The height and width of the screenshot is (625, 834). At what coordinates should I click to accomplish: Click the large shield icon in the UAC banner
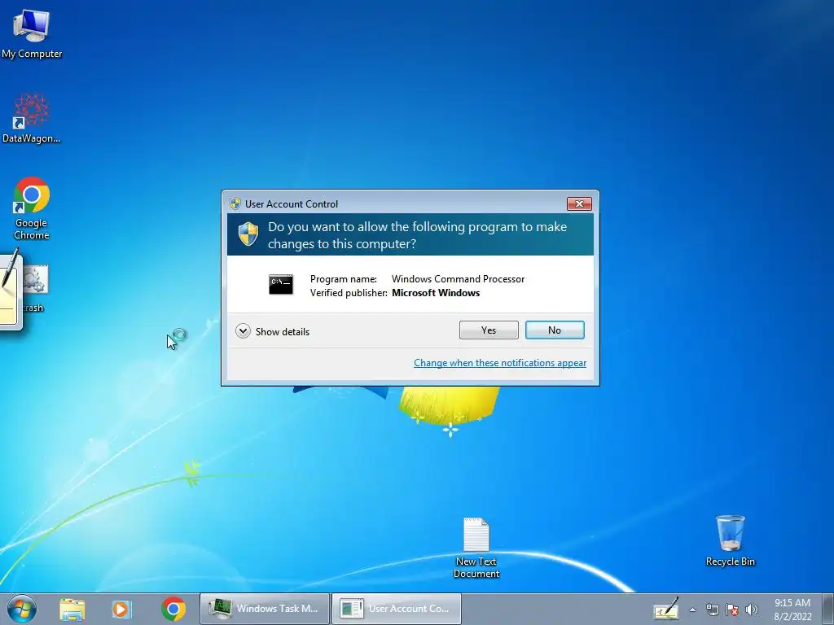(248, 234)
